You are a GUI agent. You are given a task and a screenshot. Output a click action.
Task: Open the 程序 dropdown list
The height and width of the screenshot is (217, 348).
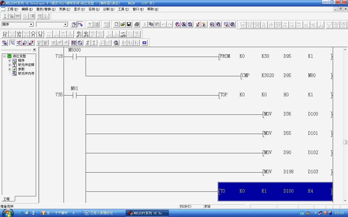31,24
